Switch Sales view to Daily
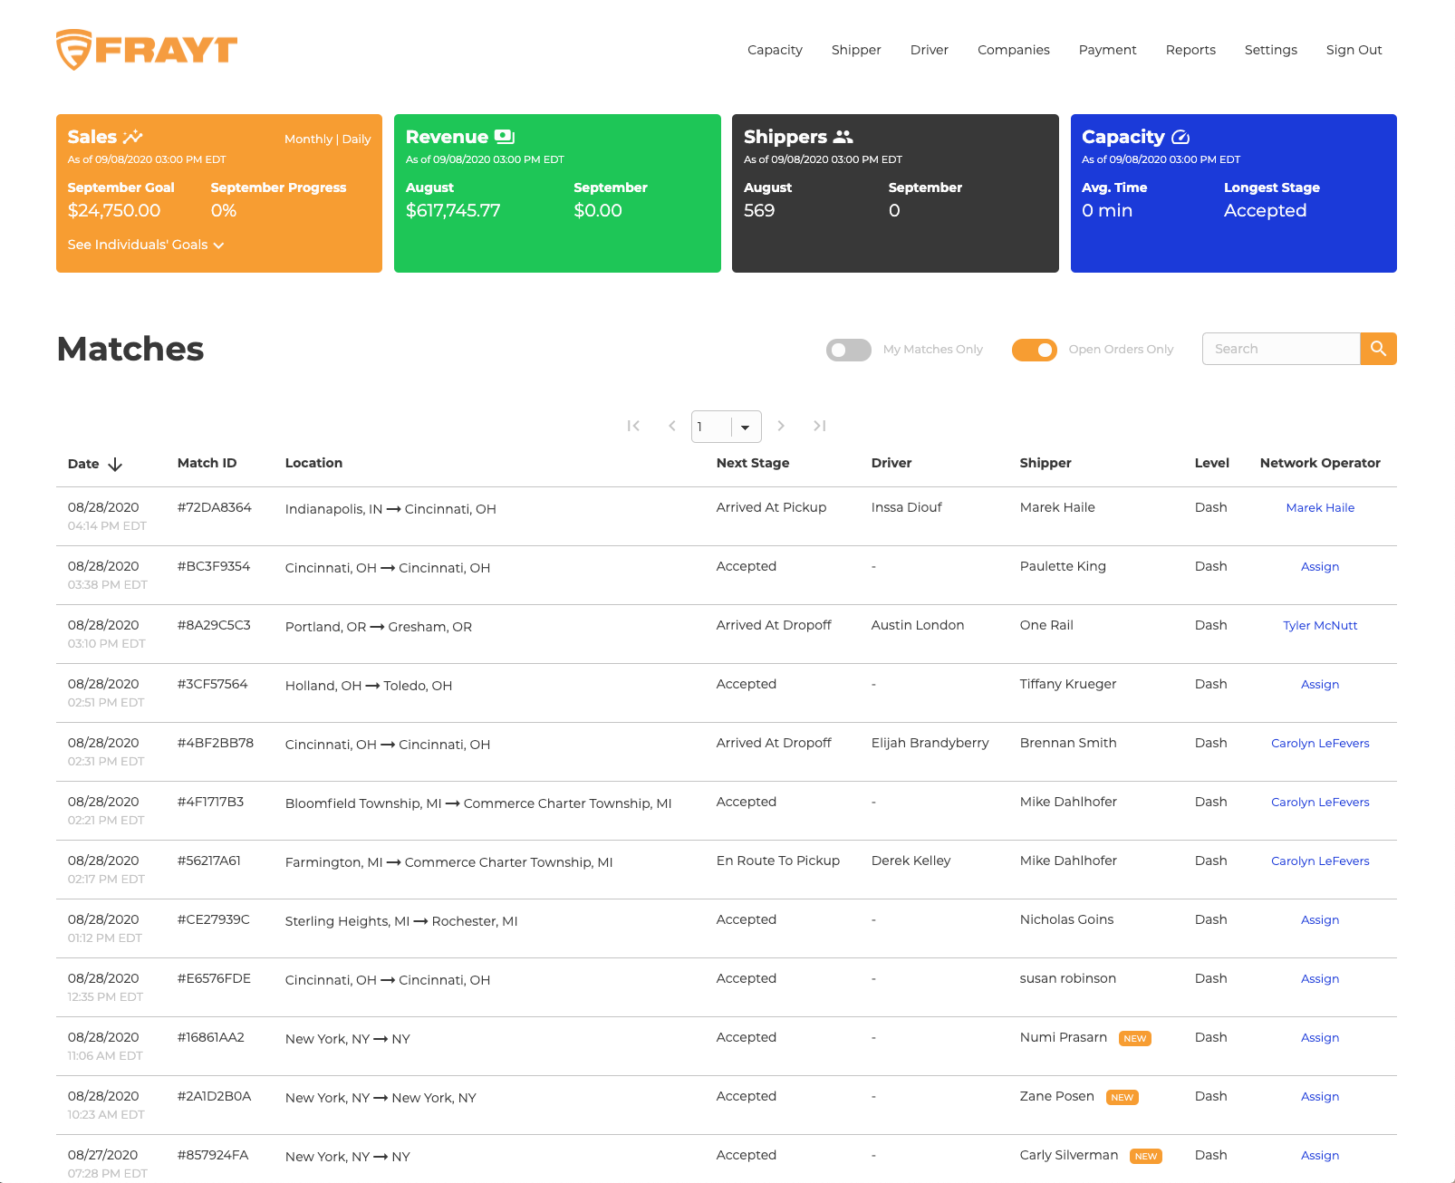Screen dimensions: 1455x1183 [356, 139]
